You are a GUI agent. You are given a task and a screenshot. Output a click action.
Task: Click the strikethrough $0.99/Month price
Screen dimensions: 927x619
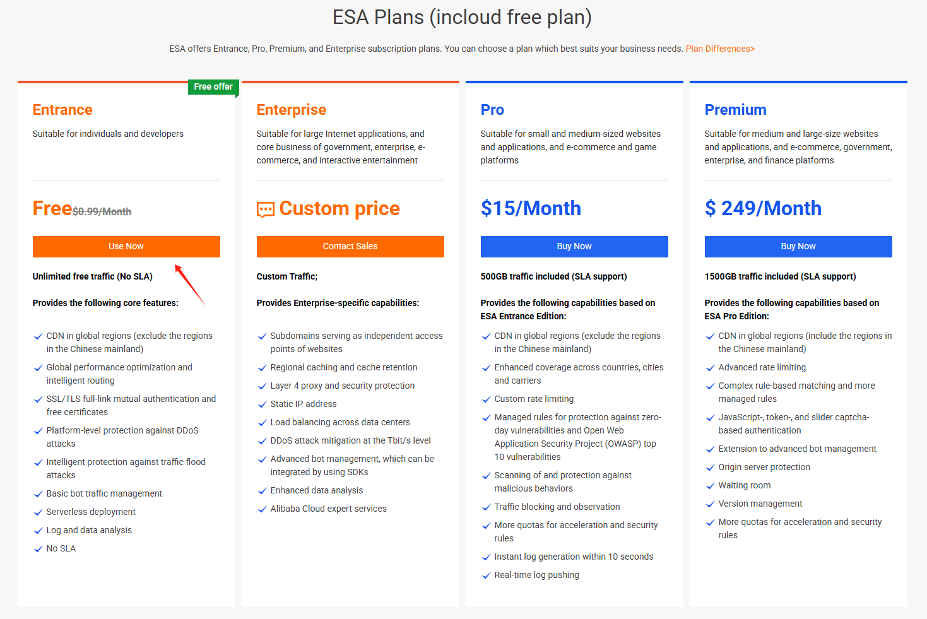(x=102, y=212)
